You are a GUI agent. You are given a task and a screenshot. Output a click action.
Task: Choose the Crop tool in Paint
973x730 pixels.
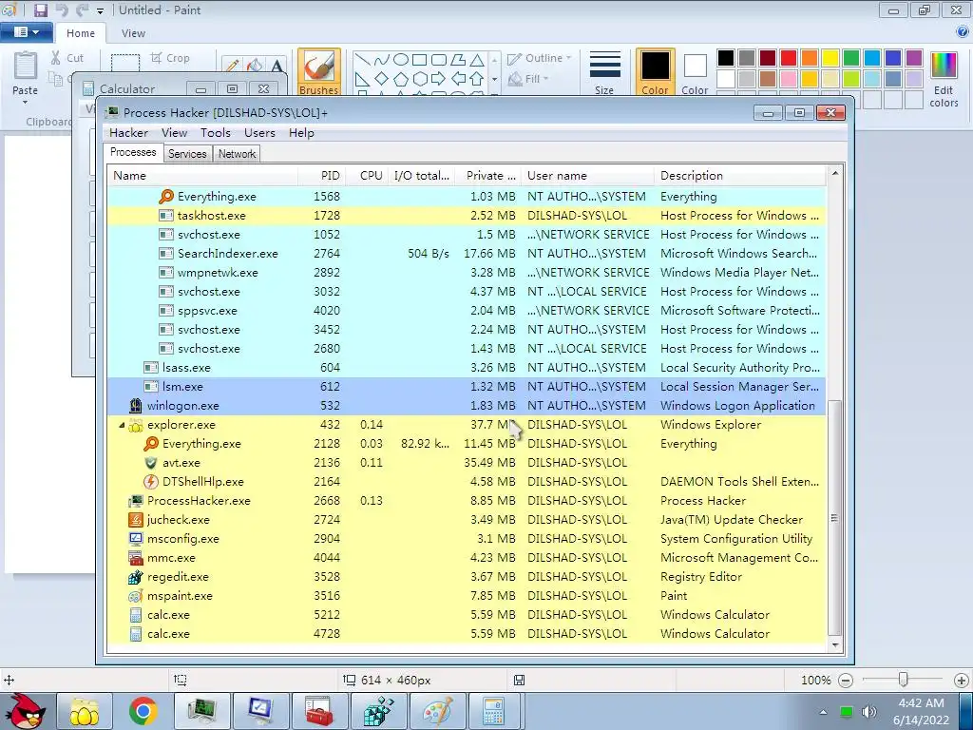[x=170, y=58]
